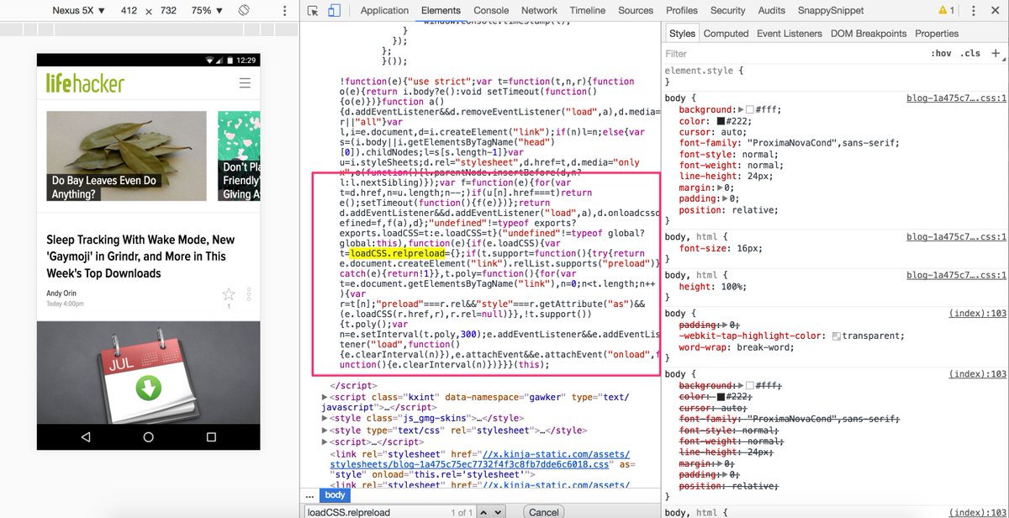This screenshot has height=518, width=1009.
Task: Open article options vertical dots icon
Action: (249, 294)
